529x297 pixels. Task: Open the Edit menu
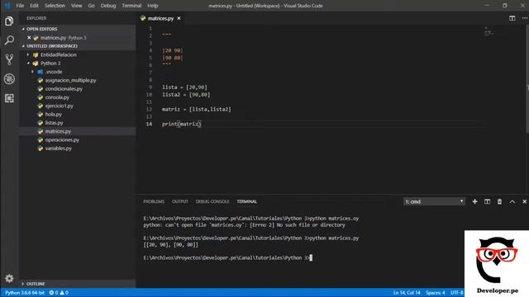click(34, 6)
